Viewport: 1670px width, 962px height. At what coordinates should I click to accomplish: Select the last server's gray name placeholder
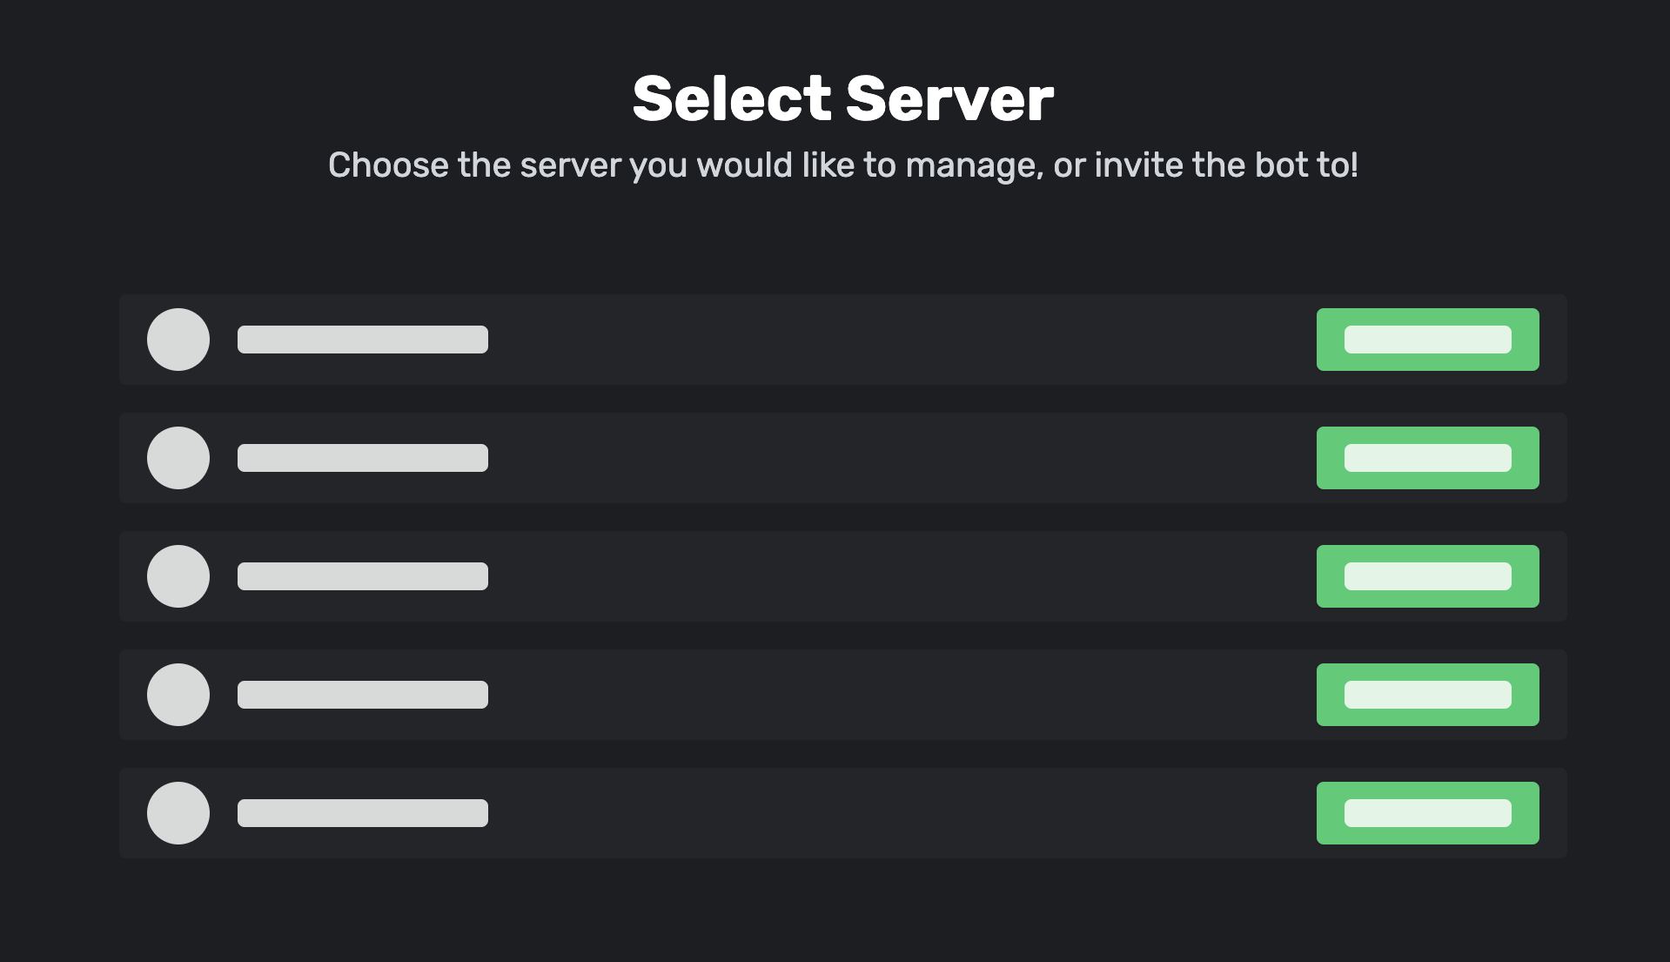[362, 813]
